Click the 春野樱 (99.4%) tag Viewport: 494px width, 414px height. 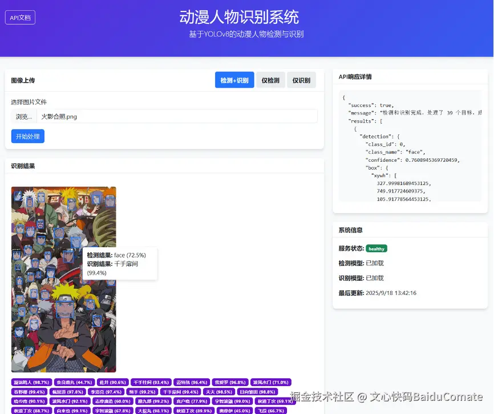29,392
